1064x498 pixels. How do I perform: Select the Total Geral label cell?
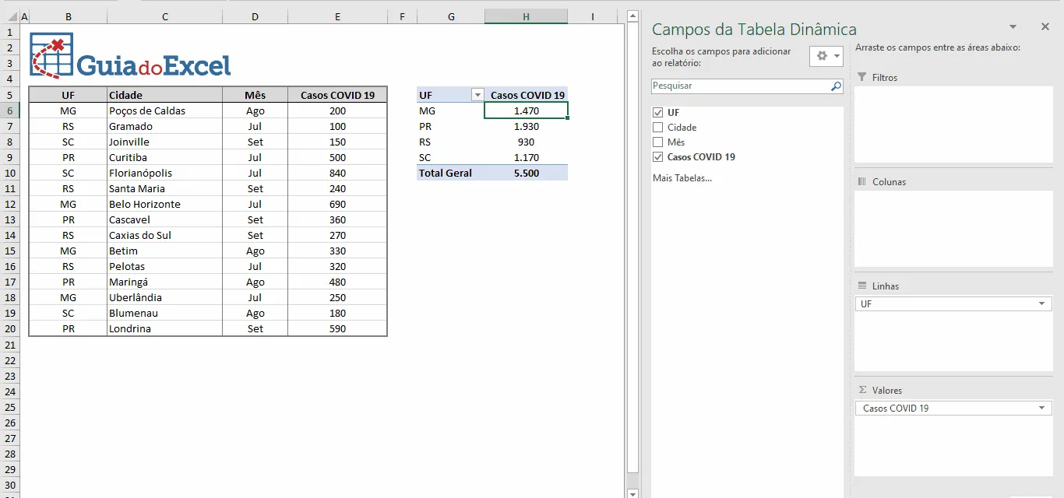click(451, 173)
